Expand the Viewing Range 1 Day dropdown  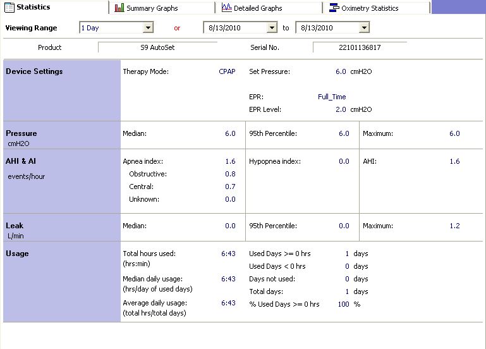(x=148, y=28)
